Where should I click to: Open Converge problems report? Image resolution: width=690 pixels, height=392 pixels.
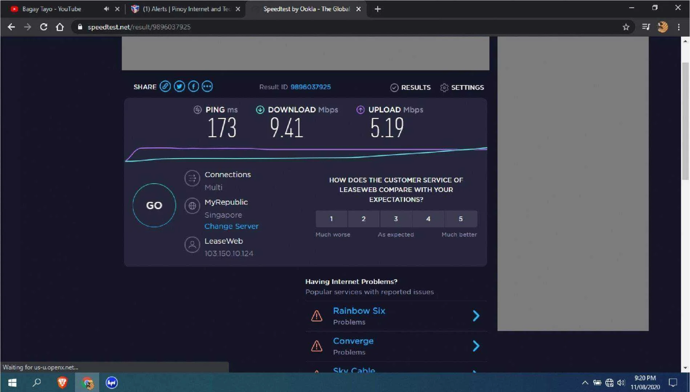353,341
